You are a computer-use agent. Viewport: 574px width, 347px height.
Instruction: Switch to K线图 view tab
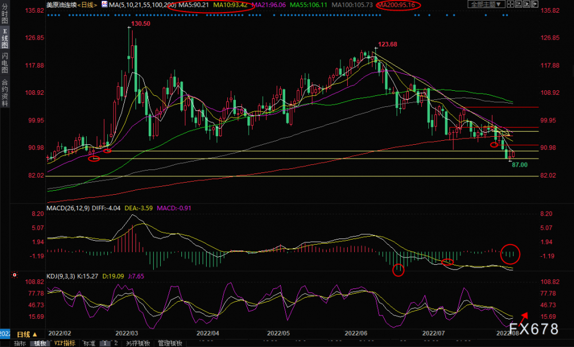click(x=5, y=38)
